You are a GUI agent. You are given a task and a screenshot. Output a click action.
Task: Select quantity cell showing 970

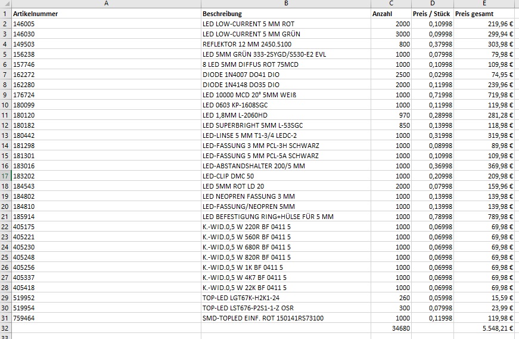(x=391, y=115)
